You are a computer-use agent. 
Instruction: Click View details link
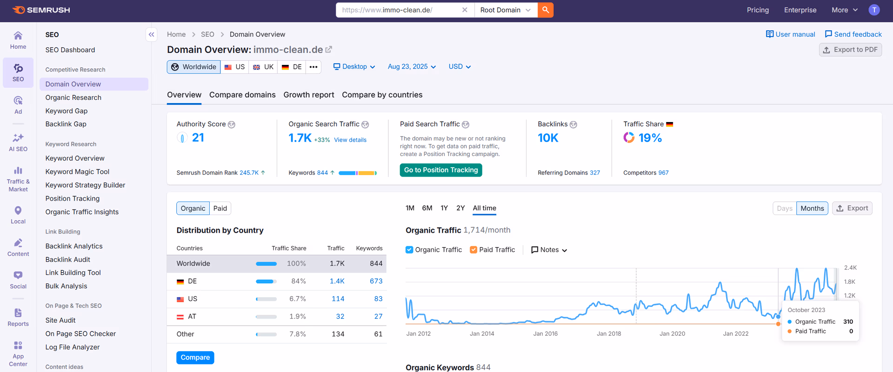[x=350, y=140]
